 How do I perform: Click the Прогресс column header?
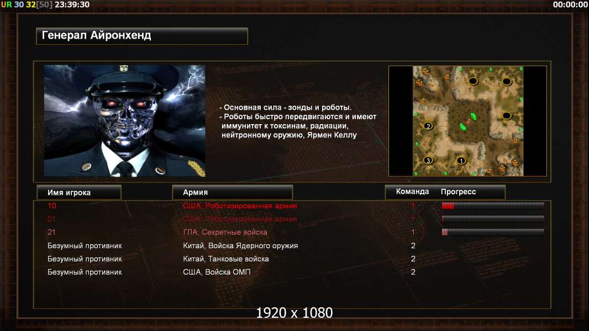click(458, 191)
